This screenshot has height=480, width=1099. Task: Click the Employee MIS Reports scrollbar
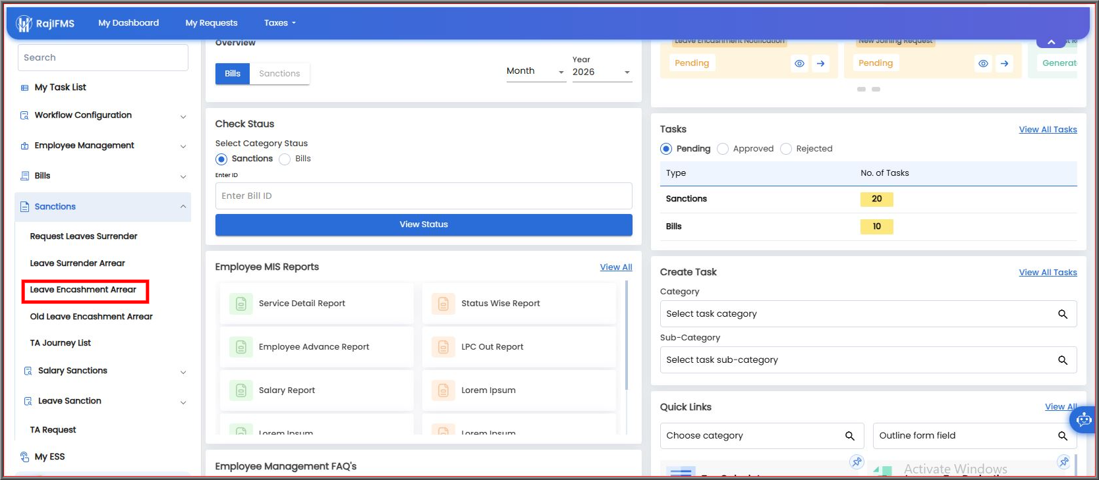click(x=626, y=336)
